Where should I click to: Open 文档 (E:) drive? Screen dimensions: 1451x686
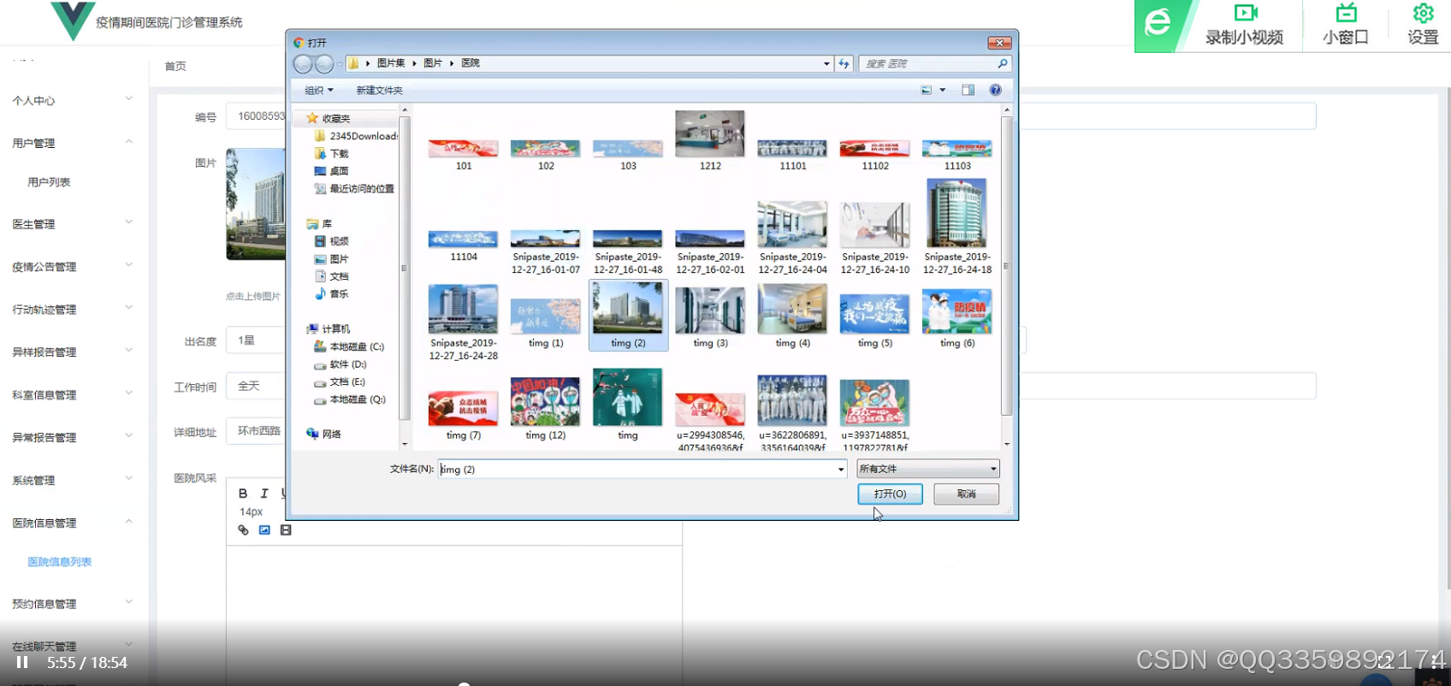click(x=340, y=382)
